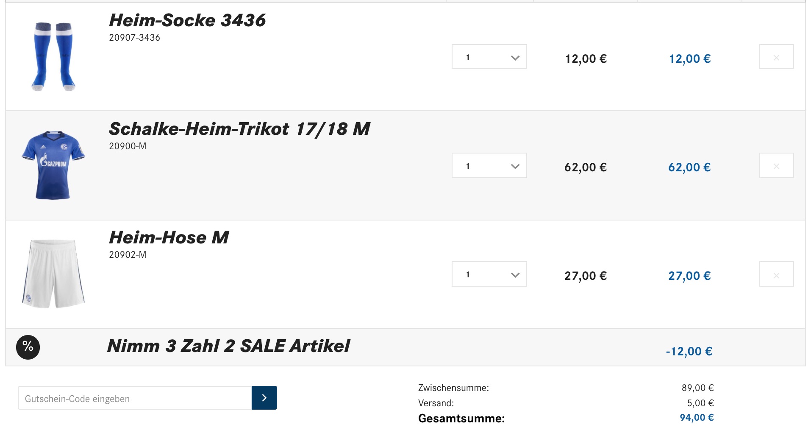Open the blue socks product thumbnail

point(53,56)
